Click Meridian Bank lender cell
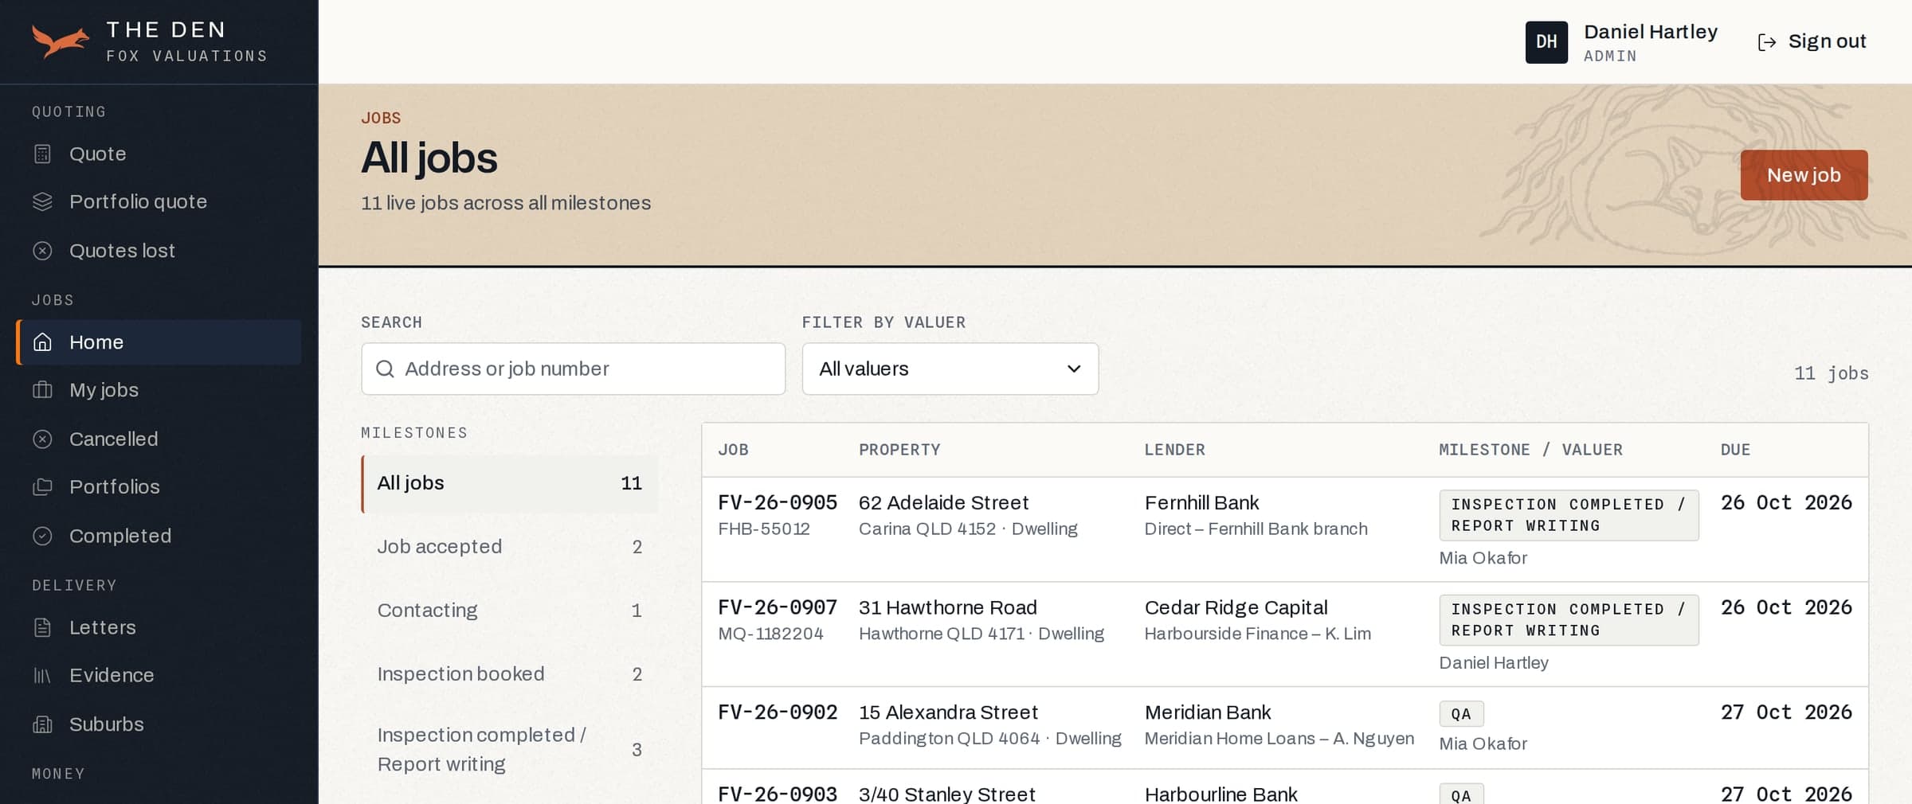 1208,712
